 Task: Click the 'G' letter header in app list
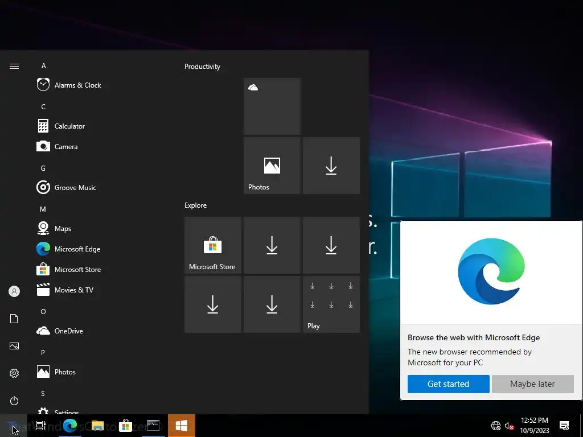pyautogui.click(x=43, y=168)
